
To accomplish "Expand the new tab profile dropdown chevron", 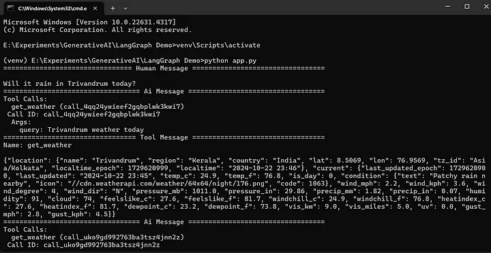I will point(125,8).
